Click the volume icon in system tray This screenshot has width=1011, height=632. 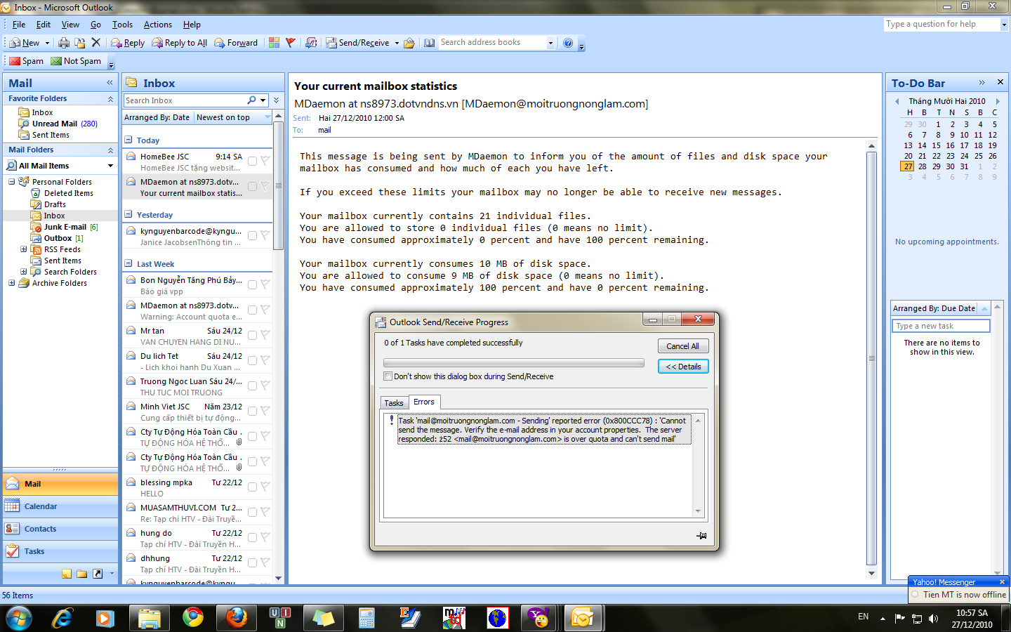[x=933, y=618]
